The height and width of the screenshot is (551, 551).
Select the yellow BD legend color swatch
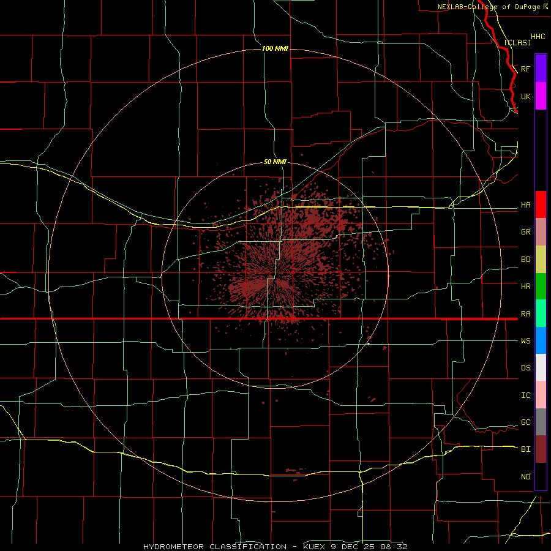pos(541,260)
